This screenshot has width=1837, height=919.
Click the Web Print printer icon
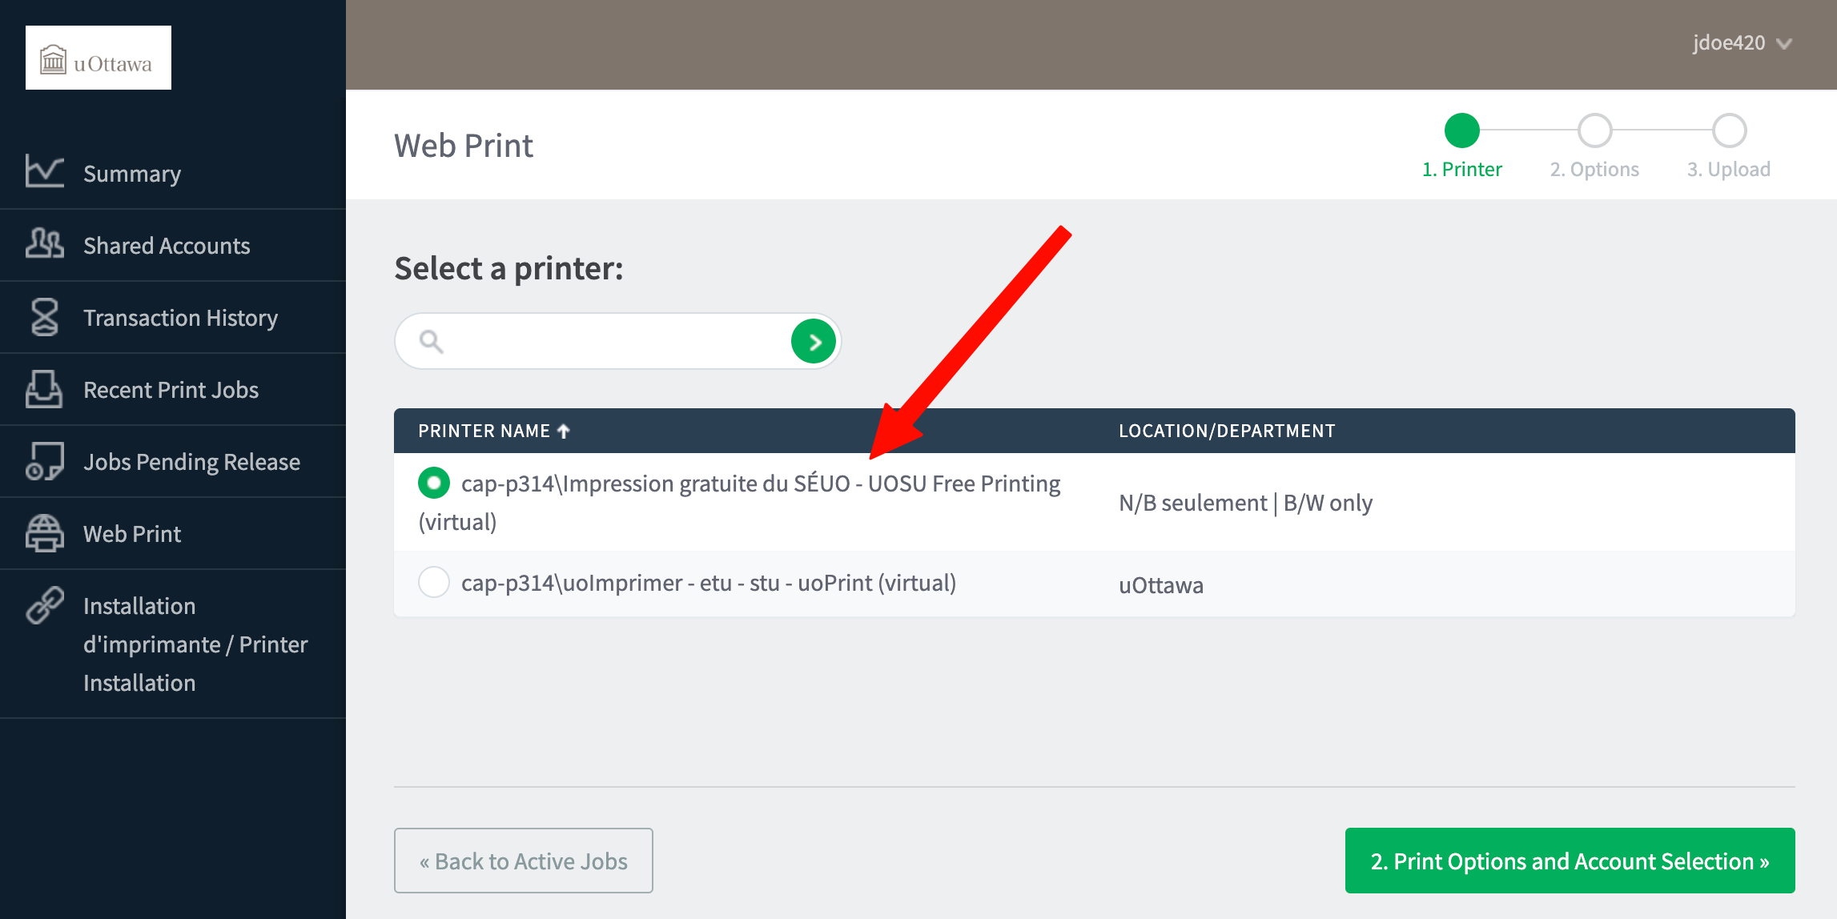pos(44,533)
